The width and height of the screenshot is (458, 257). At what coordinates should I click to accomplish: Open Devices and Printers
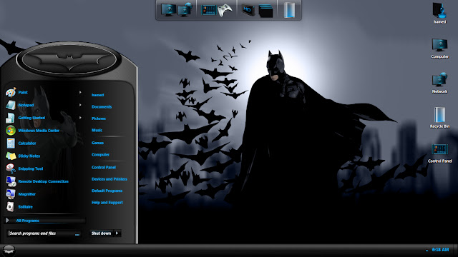109,179
